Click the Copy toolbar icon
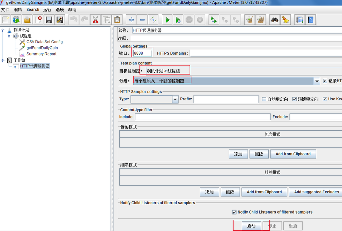Viewport: 342px width, 231px height. pos(106,20)
